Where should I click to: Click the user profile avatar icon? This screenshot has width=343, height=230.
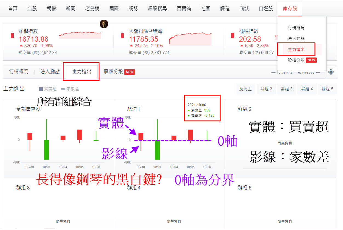(104, 24)
